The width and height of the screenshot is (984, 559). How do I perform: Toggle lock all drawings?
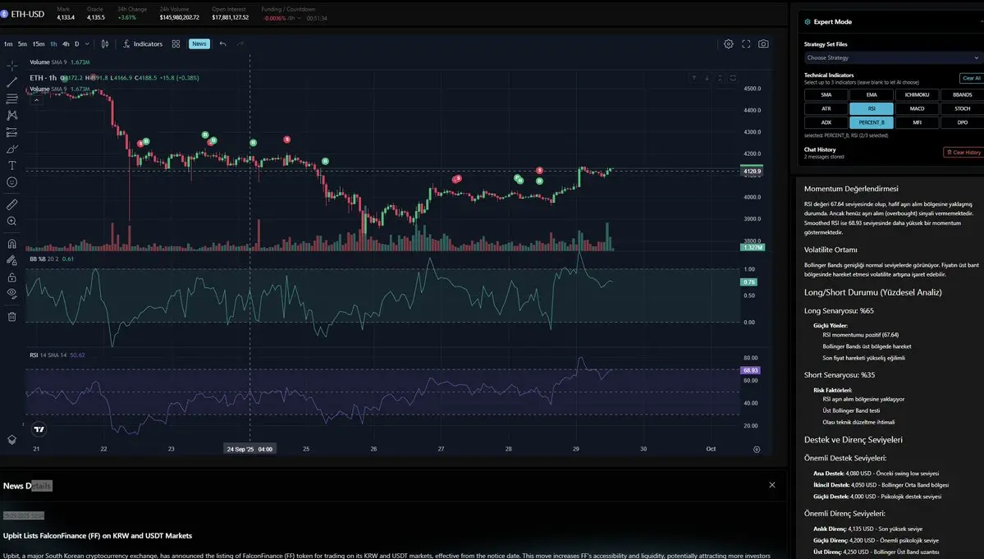(x=12, y=277)
